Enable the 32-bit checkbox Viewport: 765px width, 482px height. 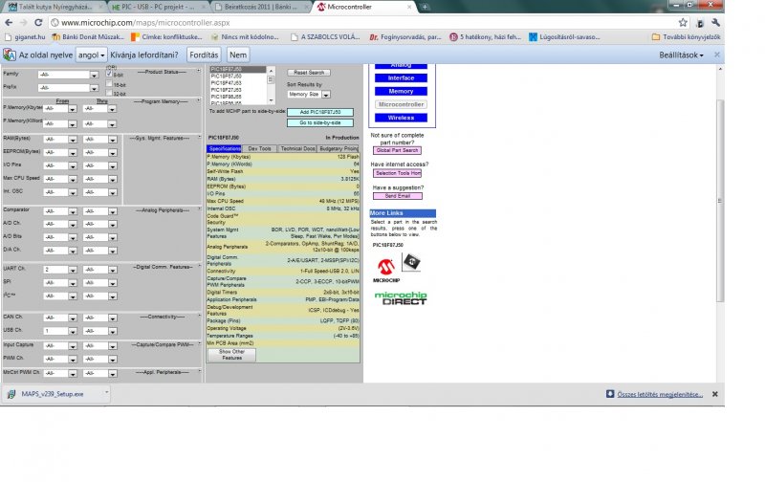[x=109, y=93]
